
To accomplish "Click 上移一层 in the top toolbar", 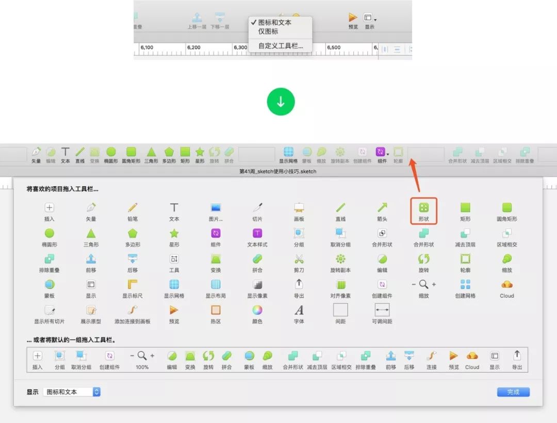I will point(197,21).
